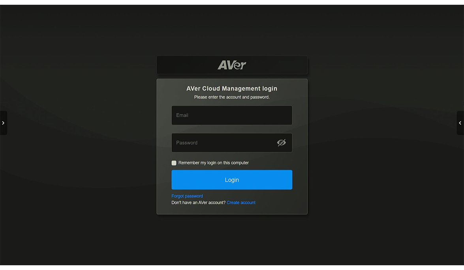Click Login to sign into AVer Cloud Management
The image size is (464, 270).
coord(232,179)
